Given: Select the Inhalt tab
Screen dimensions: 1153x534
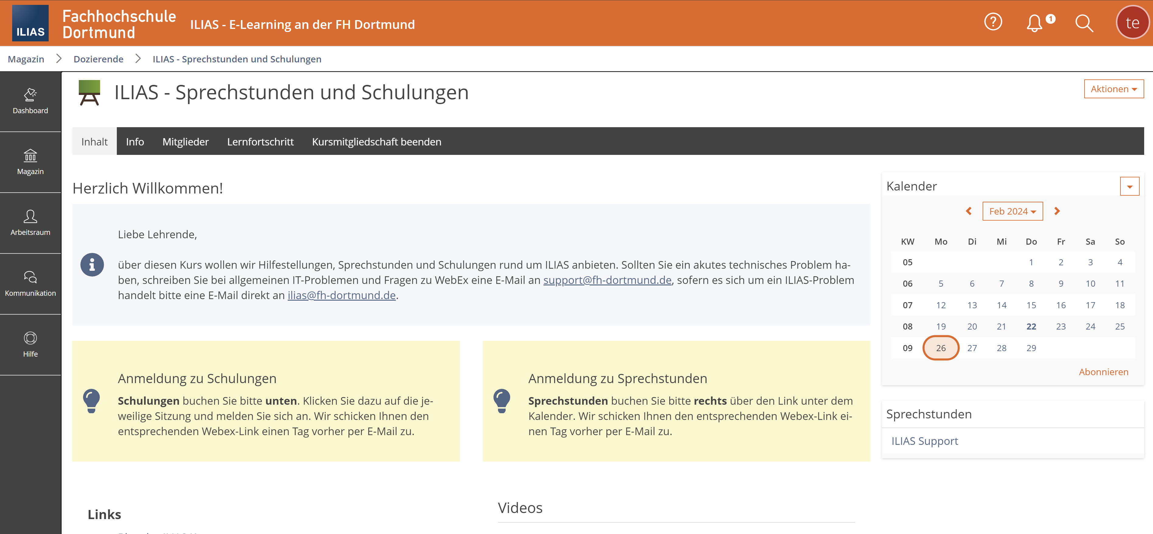Looking at the screenshot, I should point(94,141).
